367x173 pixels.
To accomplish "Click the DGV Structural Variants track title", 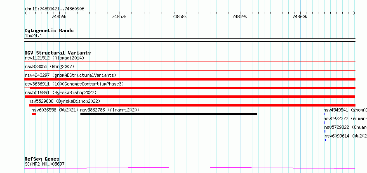I will 58,53.
